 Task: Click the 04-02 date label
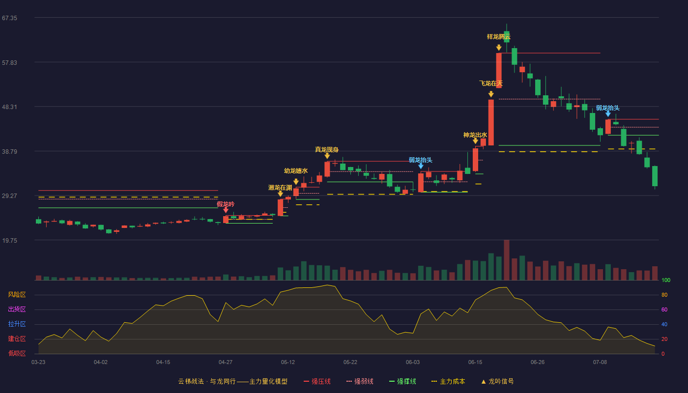click(x=101, y=362)
